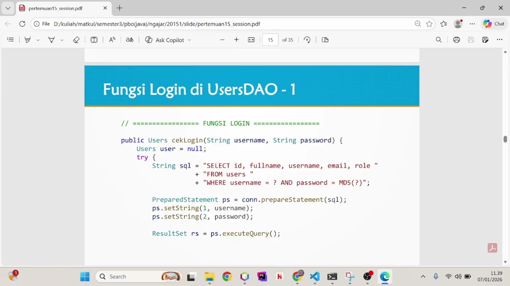Expand Ask Copilot dropdown arrow
Screen dimensions: 510x286
189,40
